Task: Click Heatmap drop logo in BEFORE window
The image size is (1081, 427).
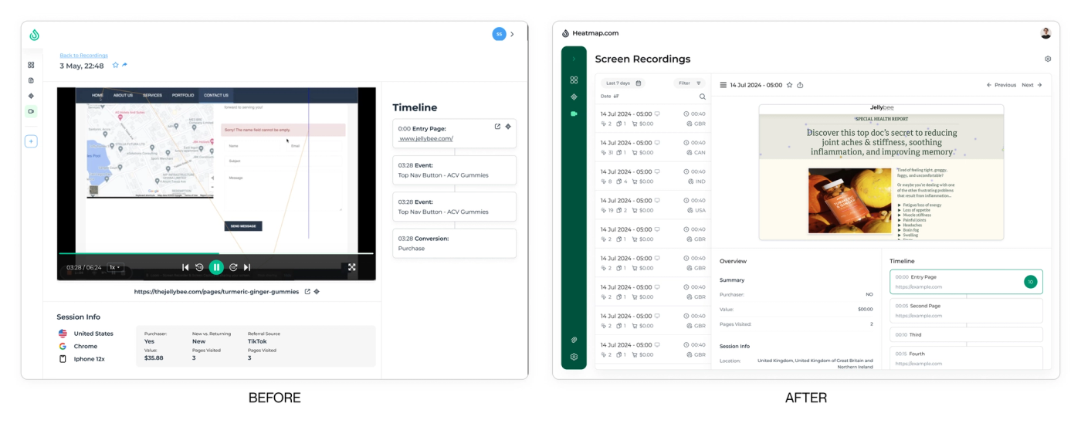Action: [x=34, y=35]
